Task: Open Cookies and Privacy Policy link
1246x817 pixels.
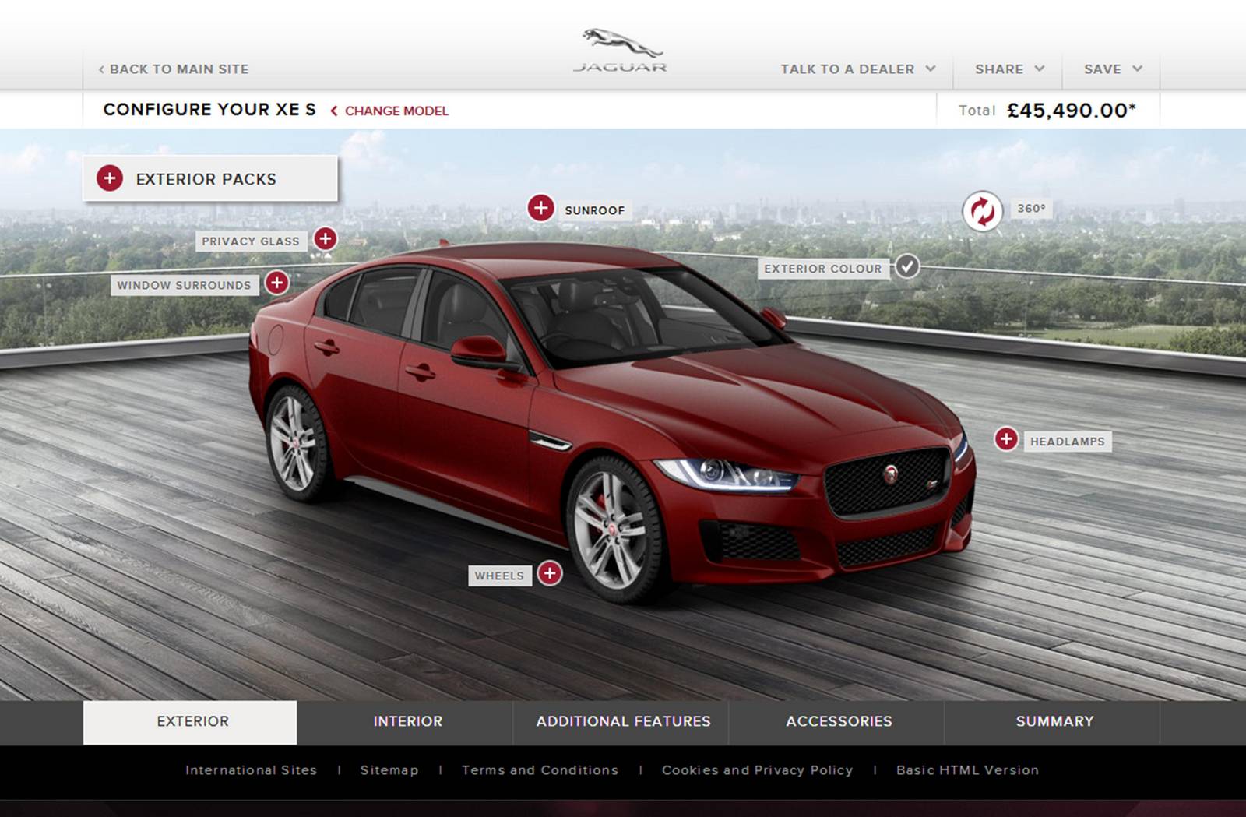Action: 757,770
